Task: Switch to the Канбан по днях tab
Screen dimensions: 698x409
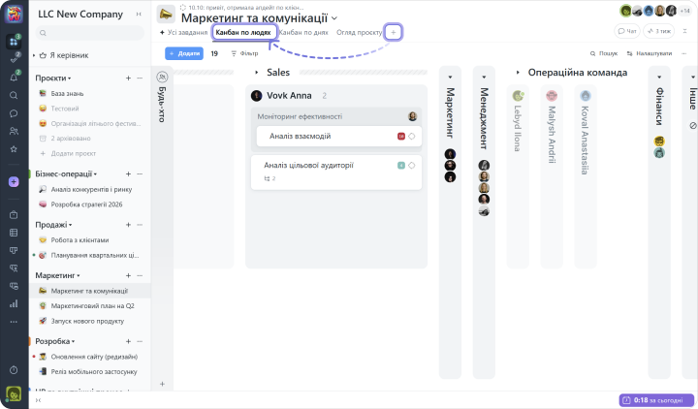Action: pyautogui.click(x=303, y=32)
